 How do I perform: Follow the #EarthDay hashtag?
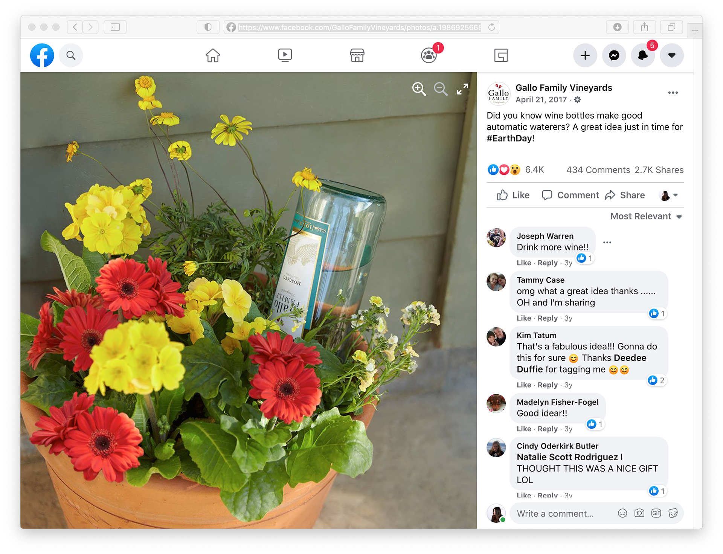coord(509,138)
